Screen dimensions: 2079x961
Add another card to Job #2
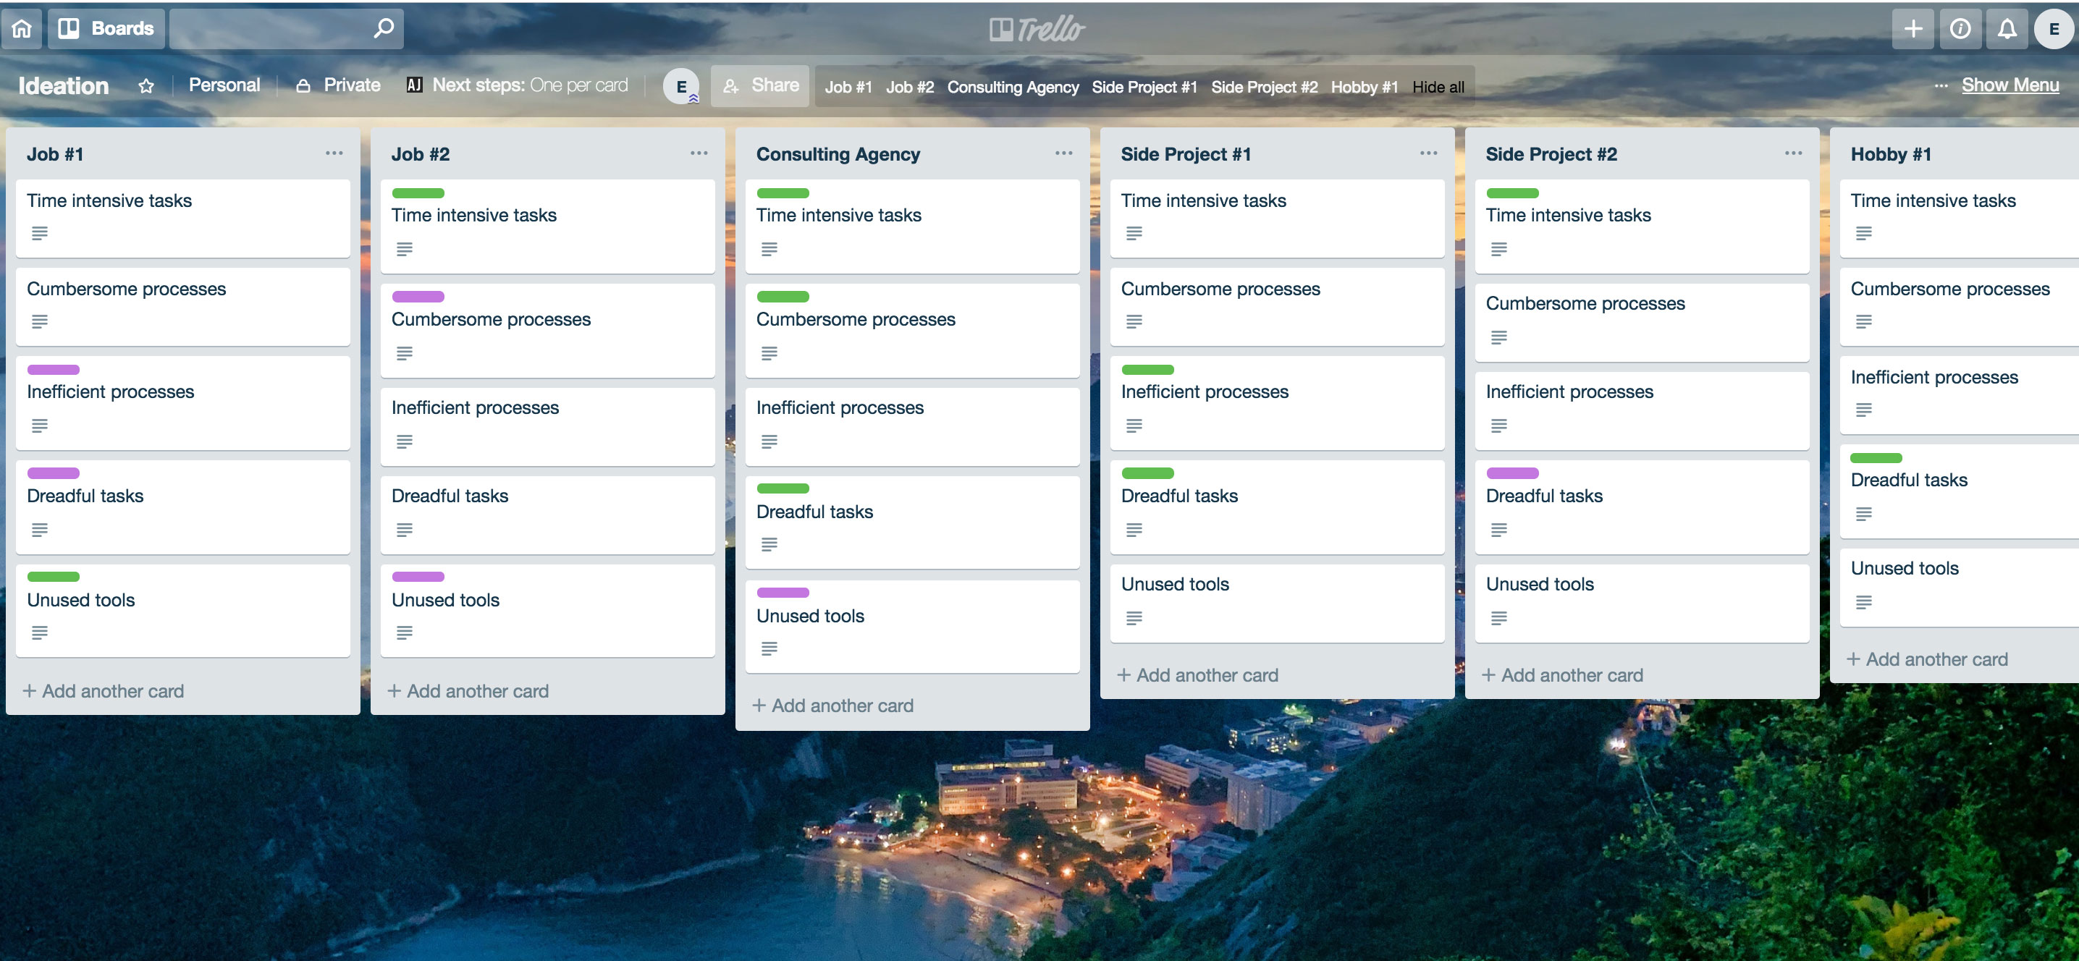pos(468,690)
